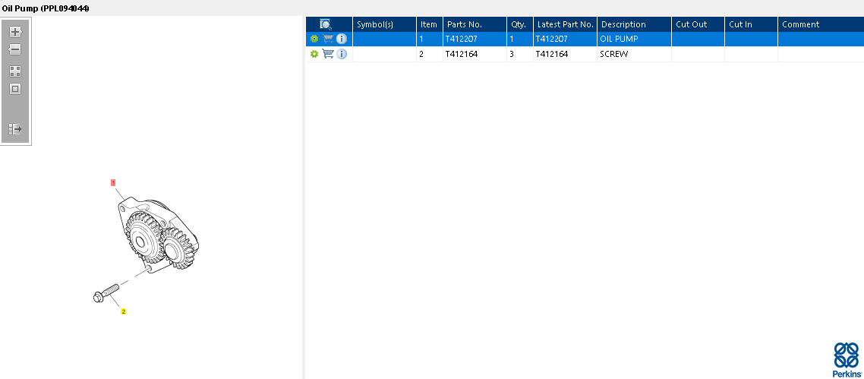Click the Symbol(s) column header

coord(384,24)
